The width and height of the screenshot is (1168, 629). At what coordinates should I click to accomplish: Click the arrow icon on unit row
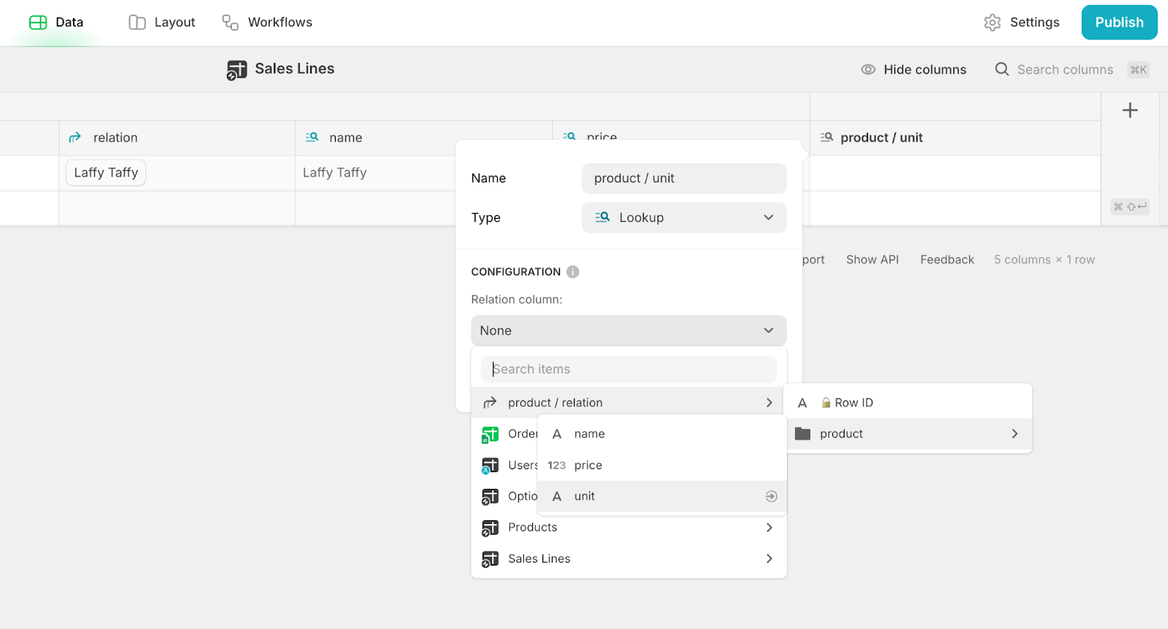[x=771, y=496]
